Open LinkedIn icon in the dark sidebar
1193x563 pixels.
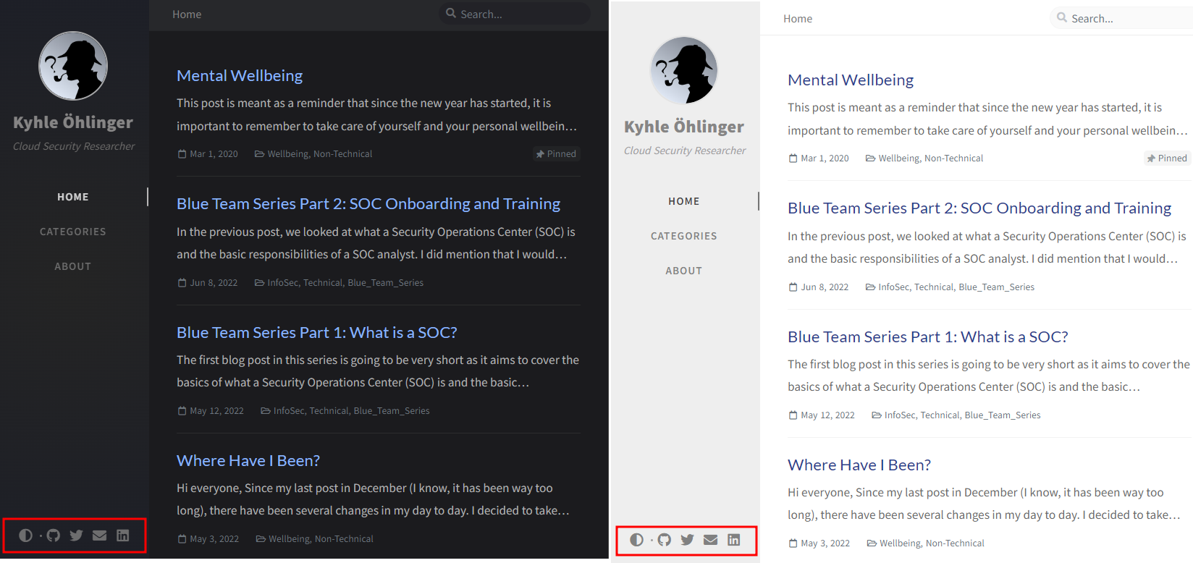point(123,536)
